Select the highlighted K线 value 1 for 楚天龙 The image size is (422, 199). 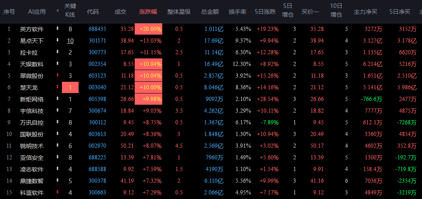[x=70, y=87]
